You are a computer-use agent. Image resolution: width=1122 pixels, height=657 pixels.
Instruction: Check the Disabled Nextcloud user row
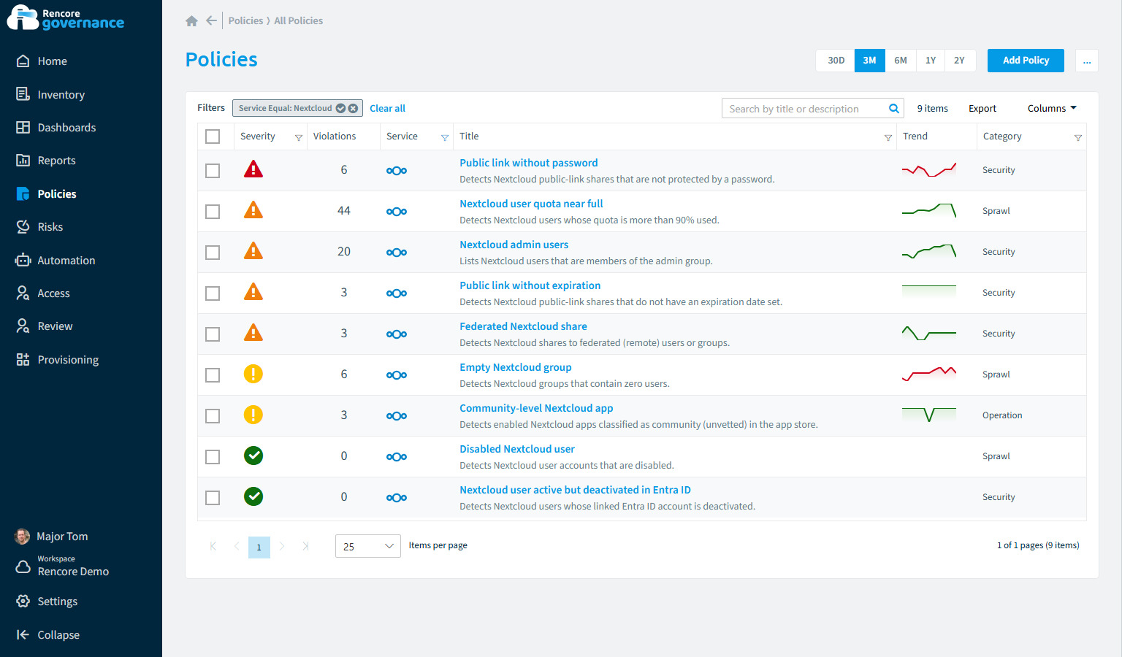click(213, 457)
